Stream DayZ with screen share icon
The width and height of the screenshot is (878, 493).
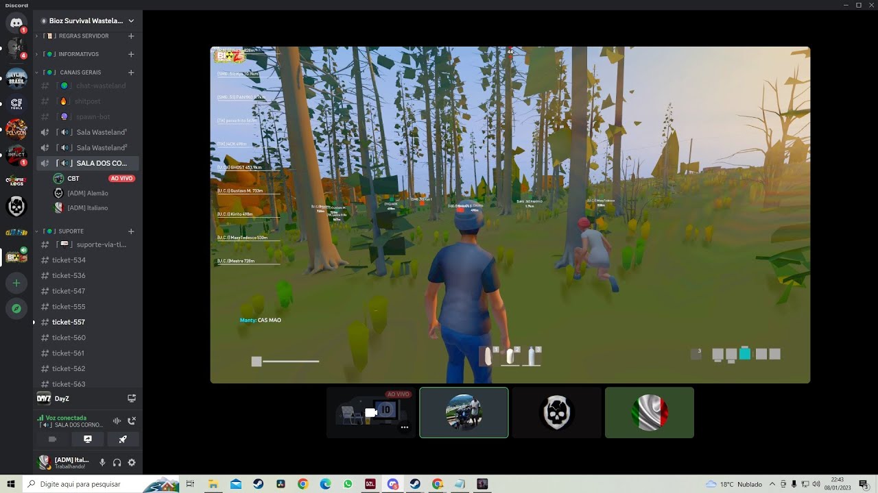(x=132, y=399)
